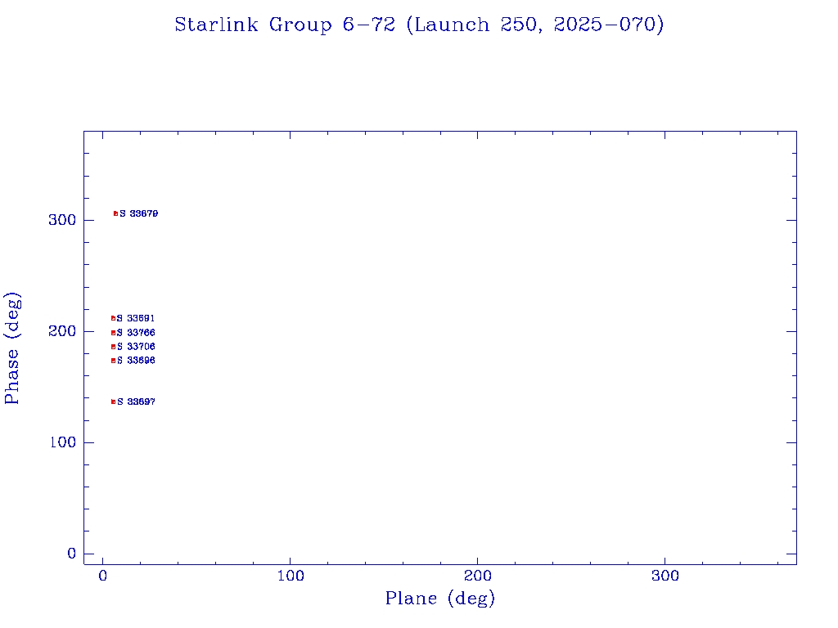The width and height of the screenshot is (838, 628).
Task: Select the red data marker beside S 33696
Action: pyautogui.click(x=113, y=361)
